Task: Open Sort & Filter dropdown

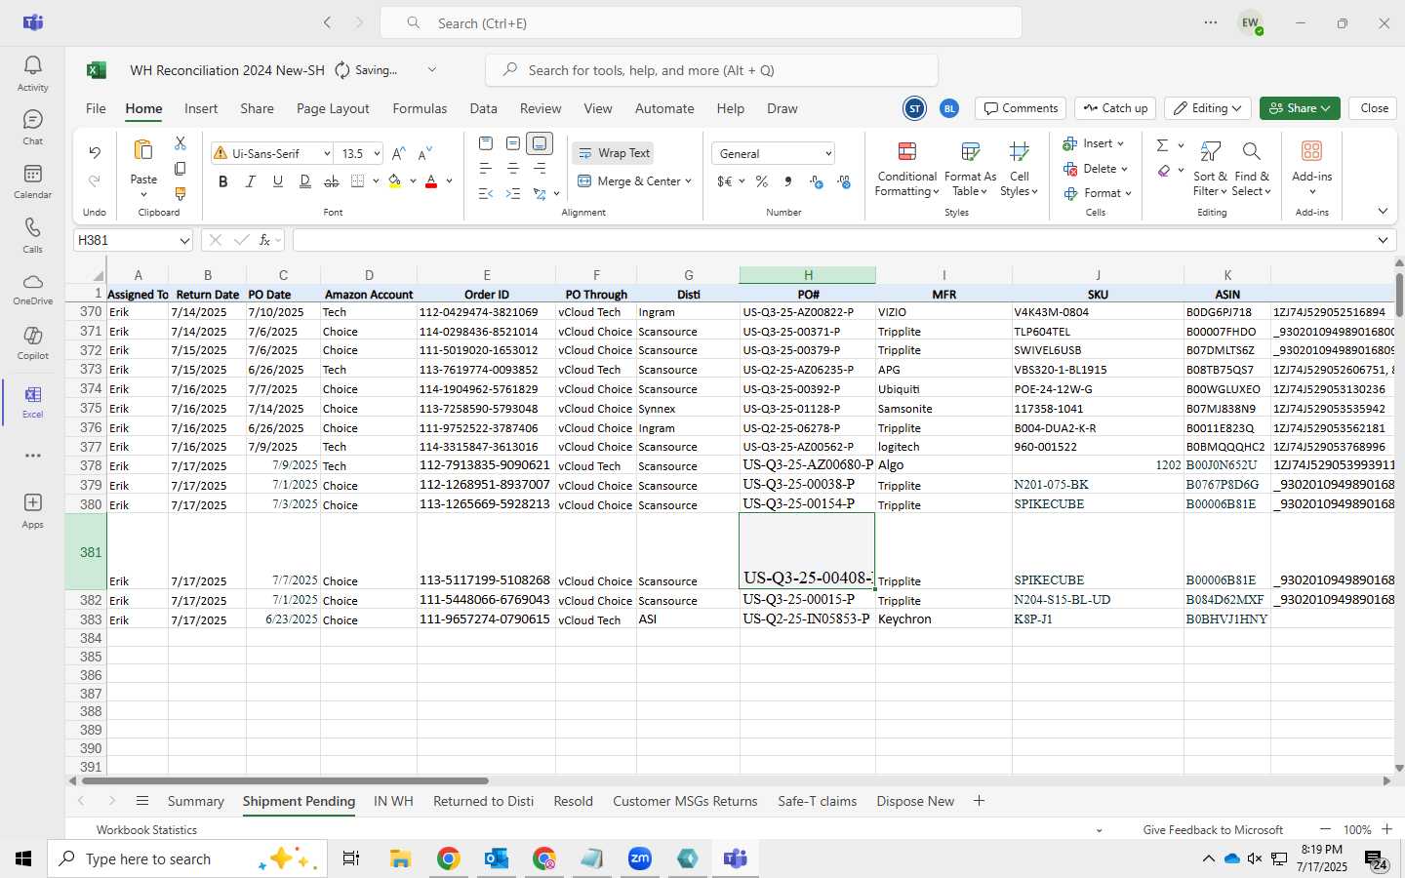Action: coord(1210,169)
